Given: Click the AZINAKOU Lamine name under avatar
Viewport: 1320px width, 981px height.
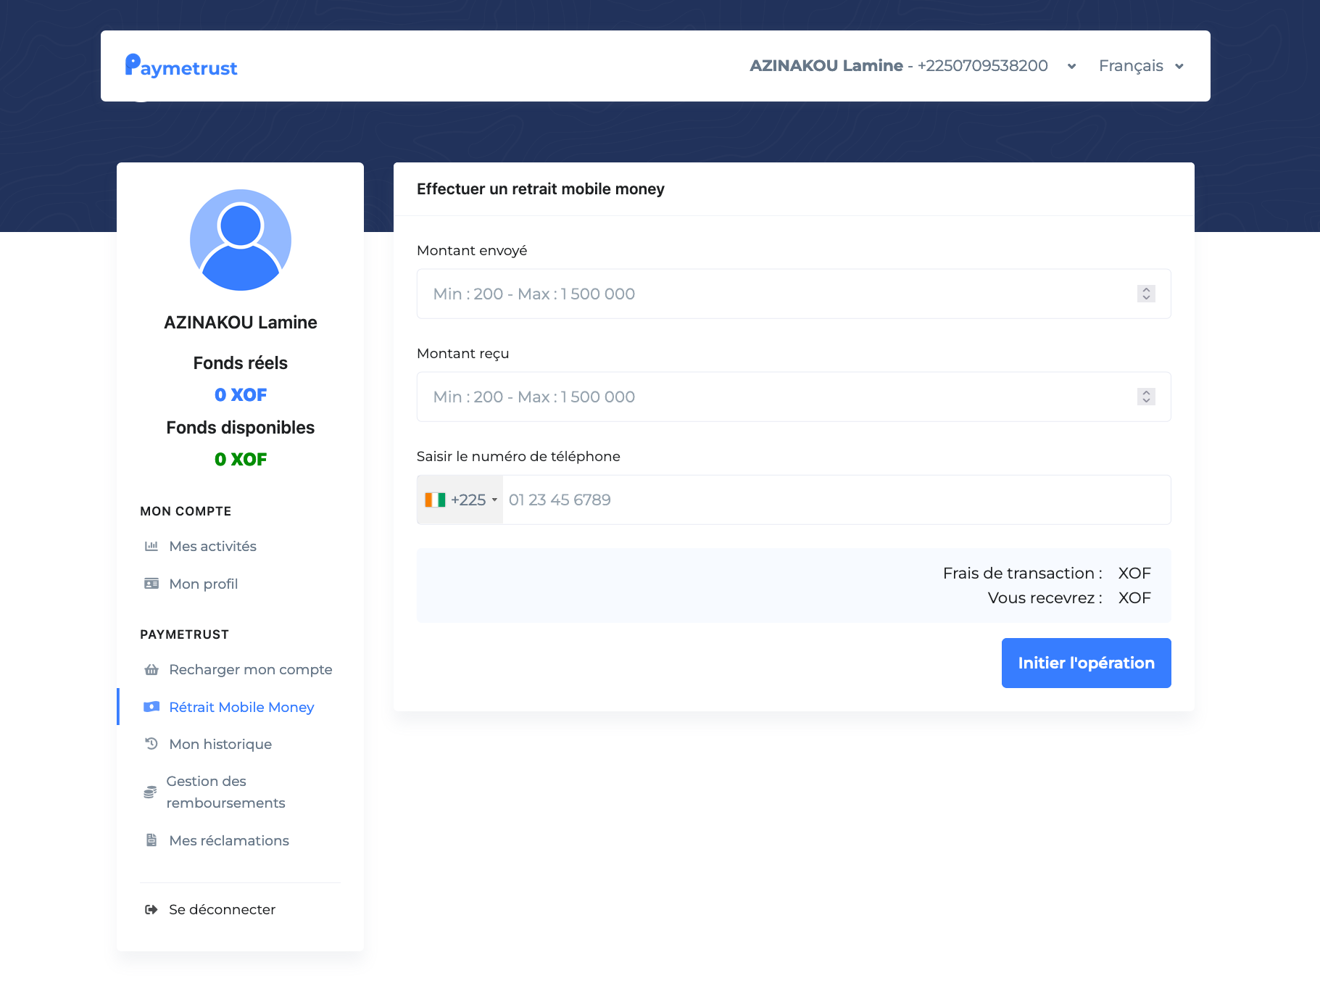Looking at the screenshot, I should click(x=241, y=323).
